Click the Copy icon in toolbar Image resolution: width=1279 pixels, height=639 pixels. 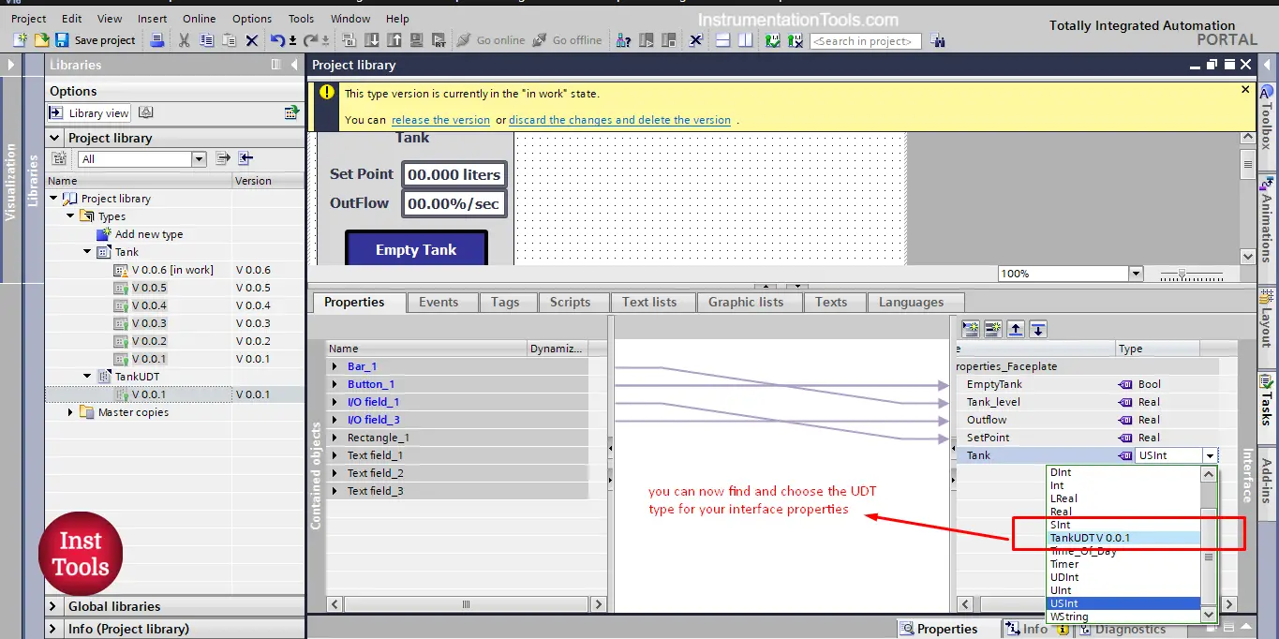pos(206,40)
